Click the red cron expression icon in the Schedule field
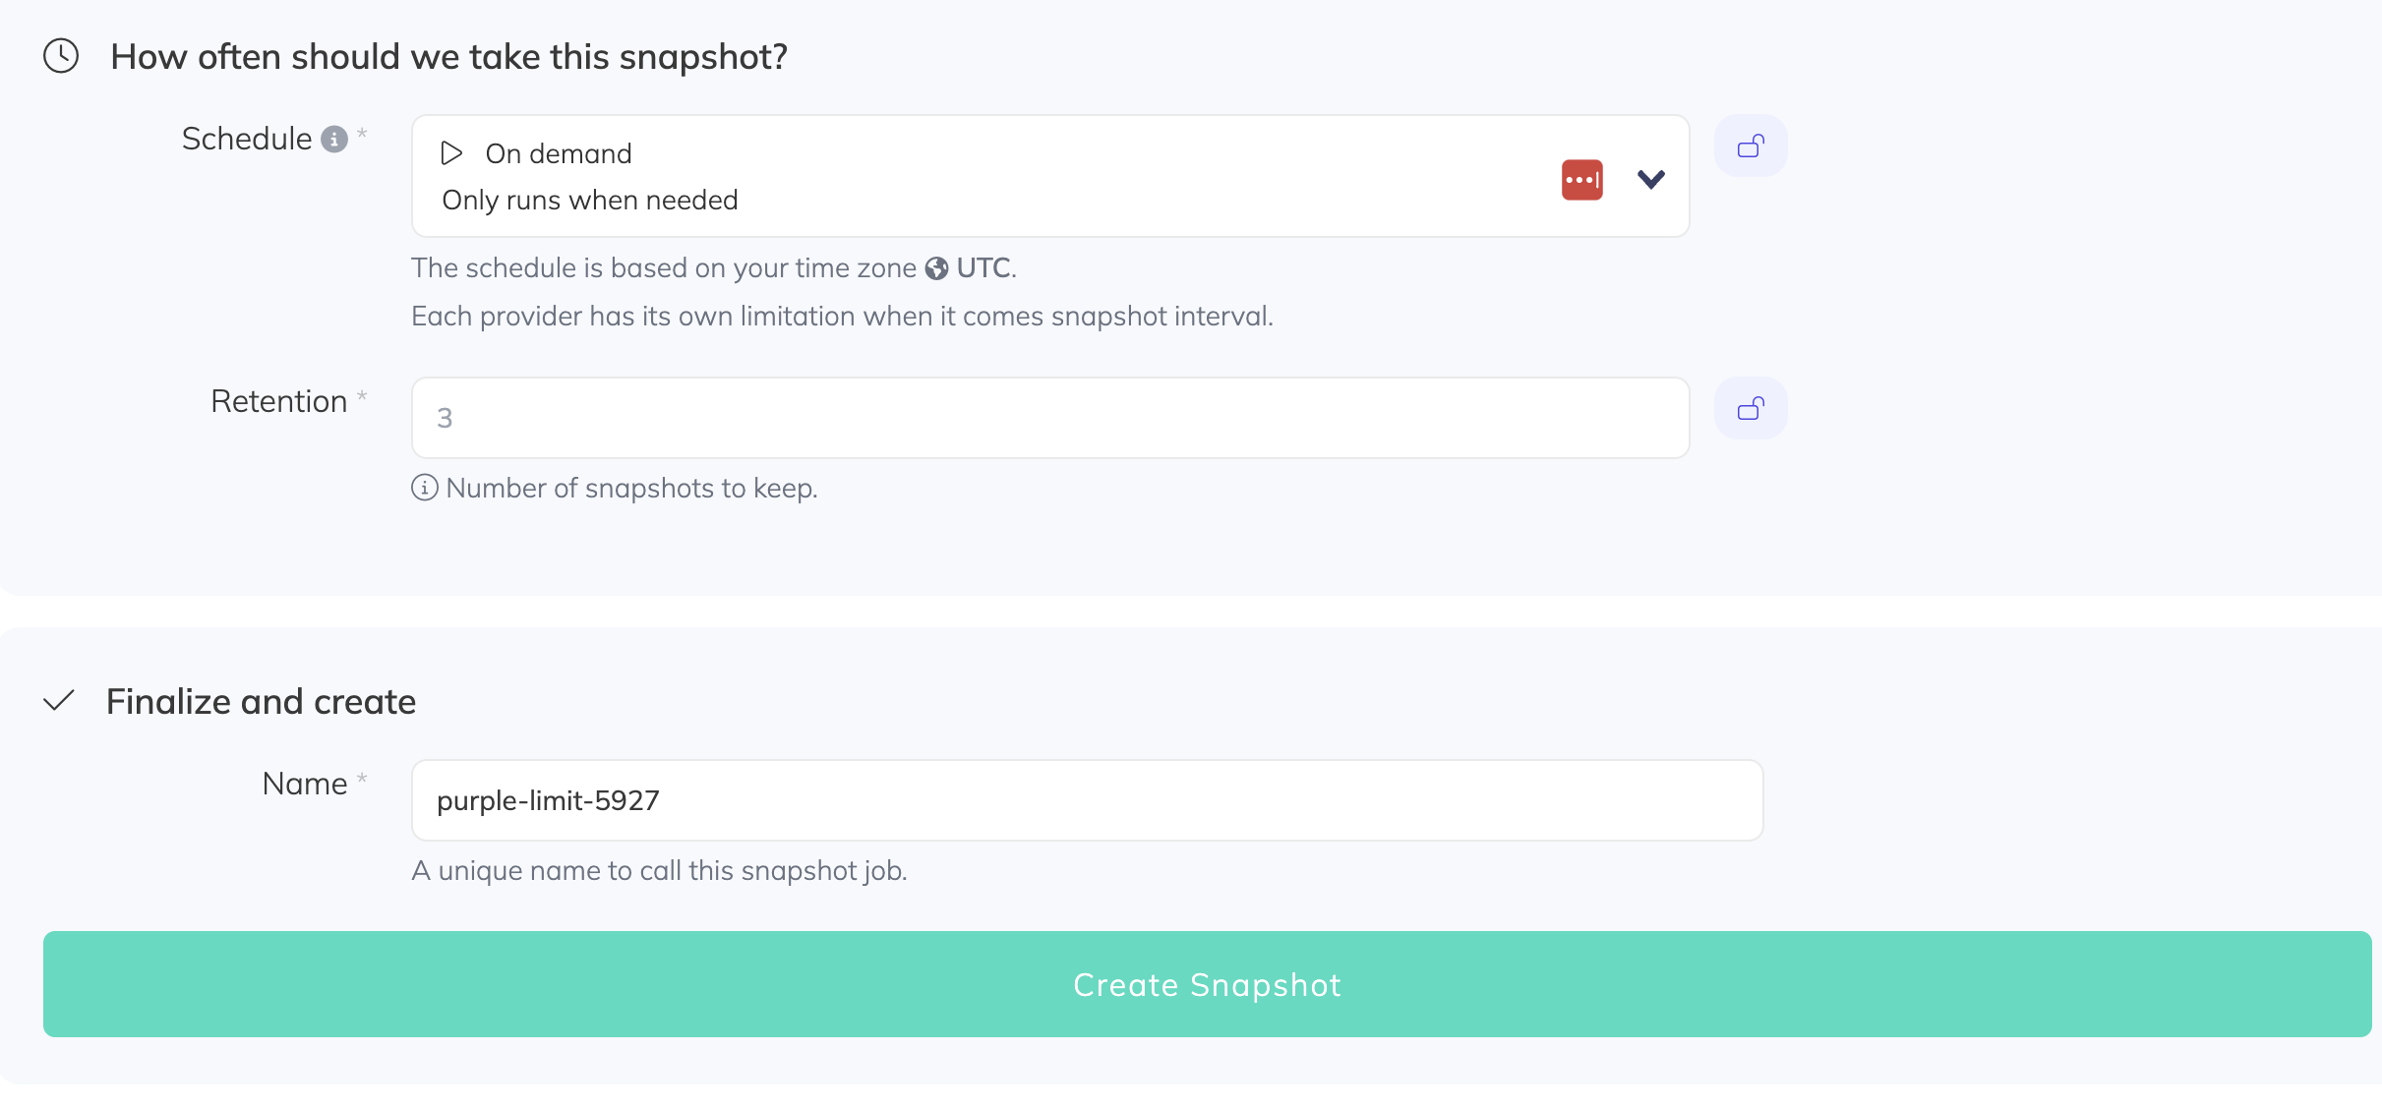 tap(1581, 179)
